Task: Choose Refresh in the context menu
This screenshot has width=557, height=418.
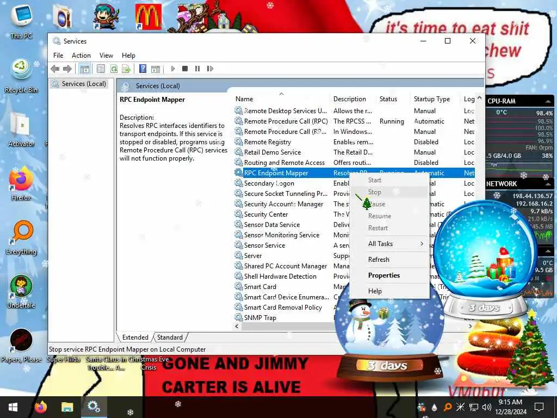Action: [389, 260]
